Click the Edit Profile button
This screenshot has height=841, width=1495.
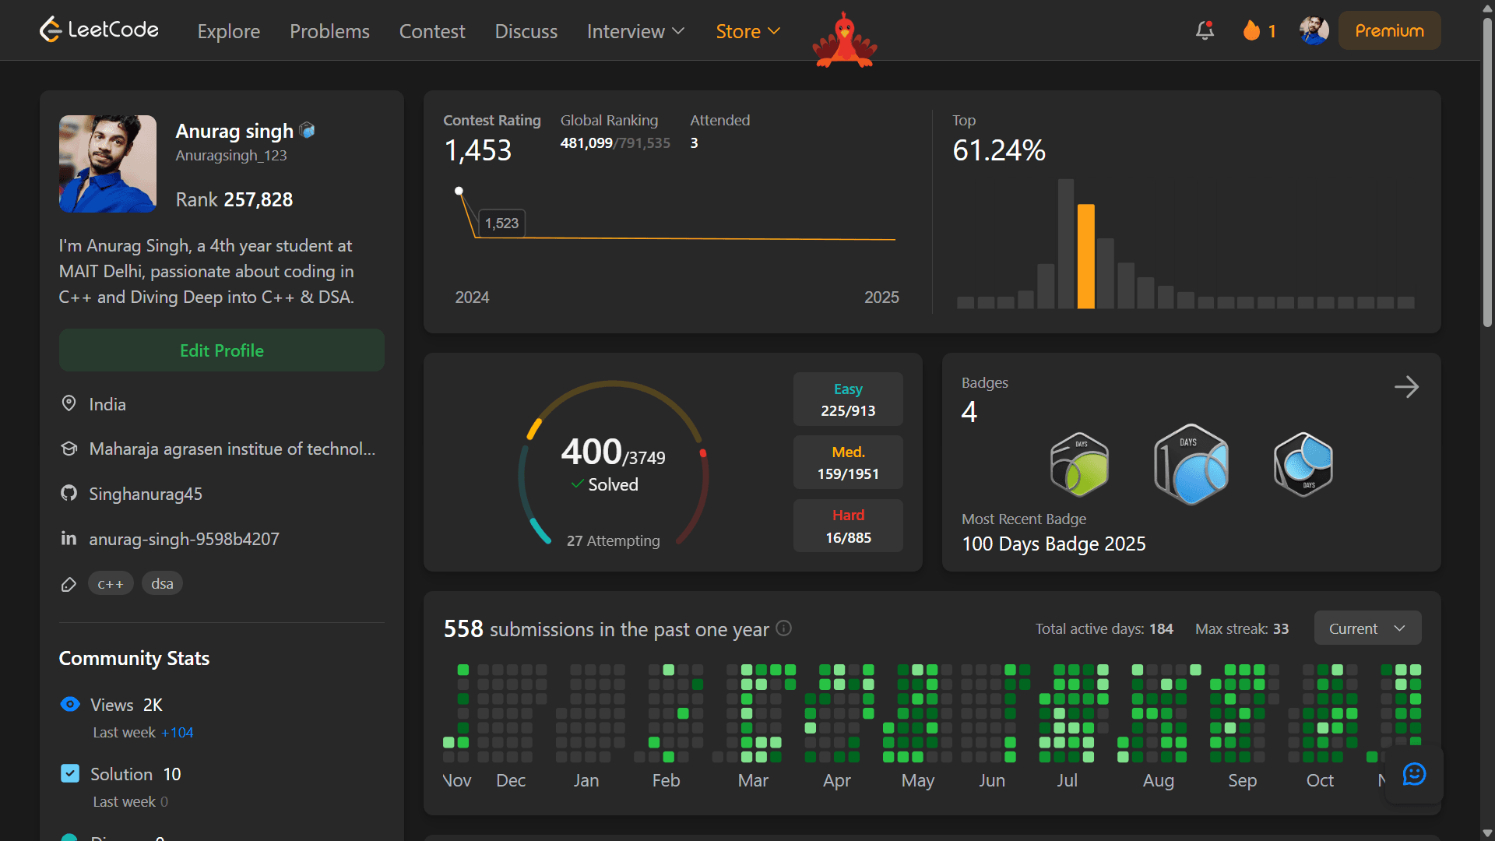(222, 350)
